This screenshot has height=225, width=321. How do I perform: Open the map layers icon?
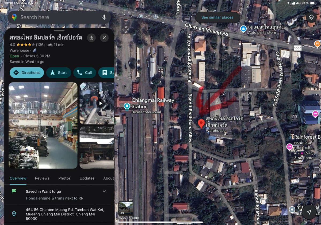[x=311, y=17]
